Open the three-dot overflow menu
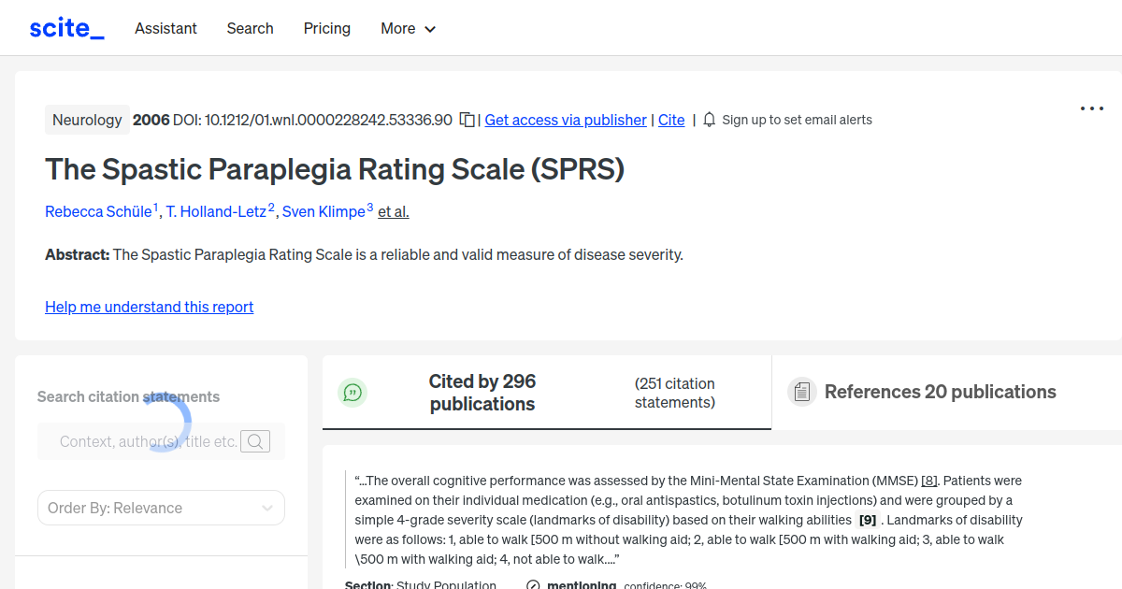 pos(1091,108)
